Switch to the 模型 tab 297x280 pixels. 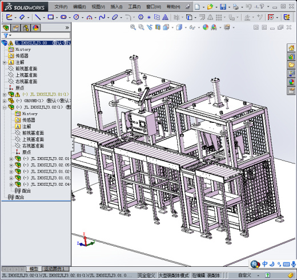[x=34, y=269]
